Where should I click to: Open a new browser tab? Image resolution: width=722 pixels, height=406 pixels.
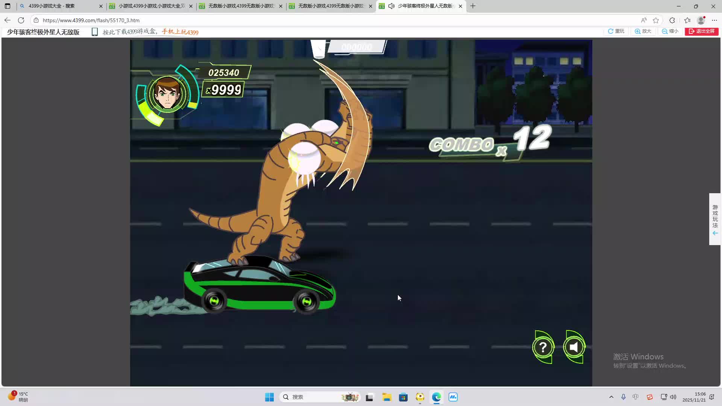[x=473, y=6]
